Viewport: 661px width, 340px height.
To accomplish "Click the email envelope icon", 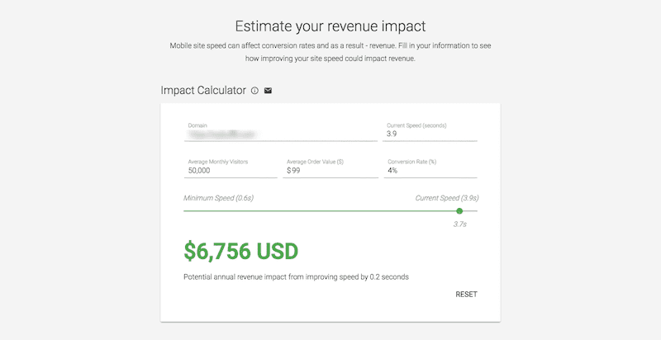I will 268,91.
